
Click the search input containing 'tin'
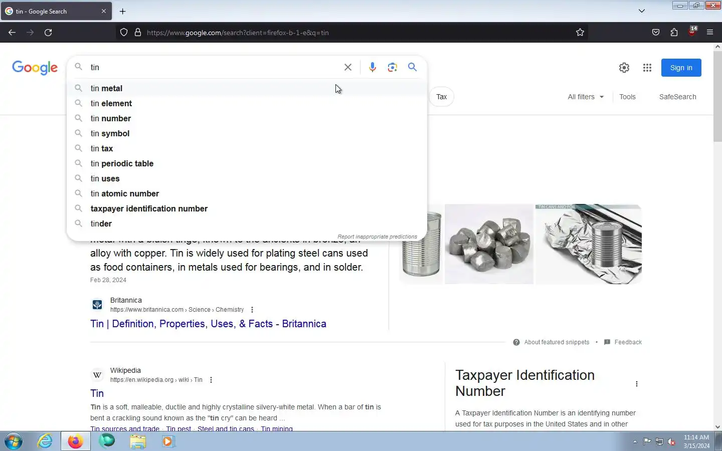213,67
